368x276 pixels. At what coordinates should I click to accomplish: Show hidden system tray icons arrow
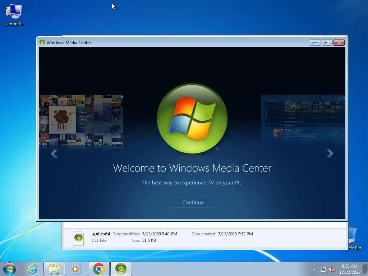314,269
